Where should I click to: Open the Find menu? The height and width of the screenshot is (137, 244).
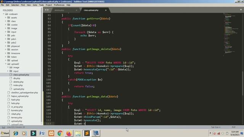[x=23, y=5]
